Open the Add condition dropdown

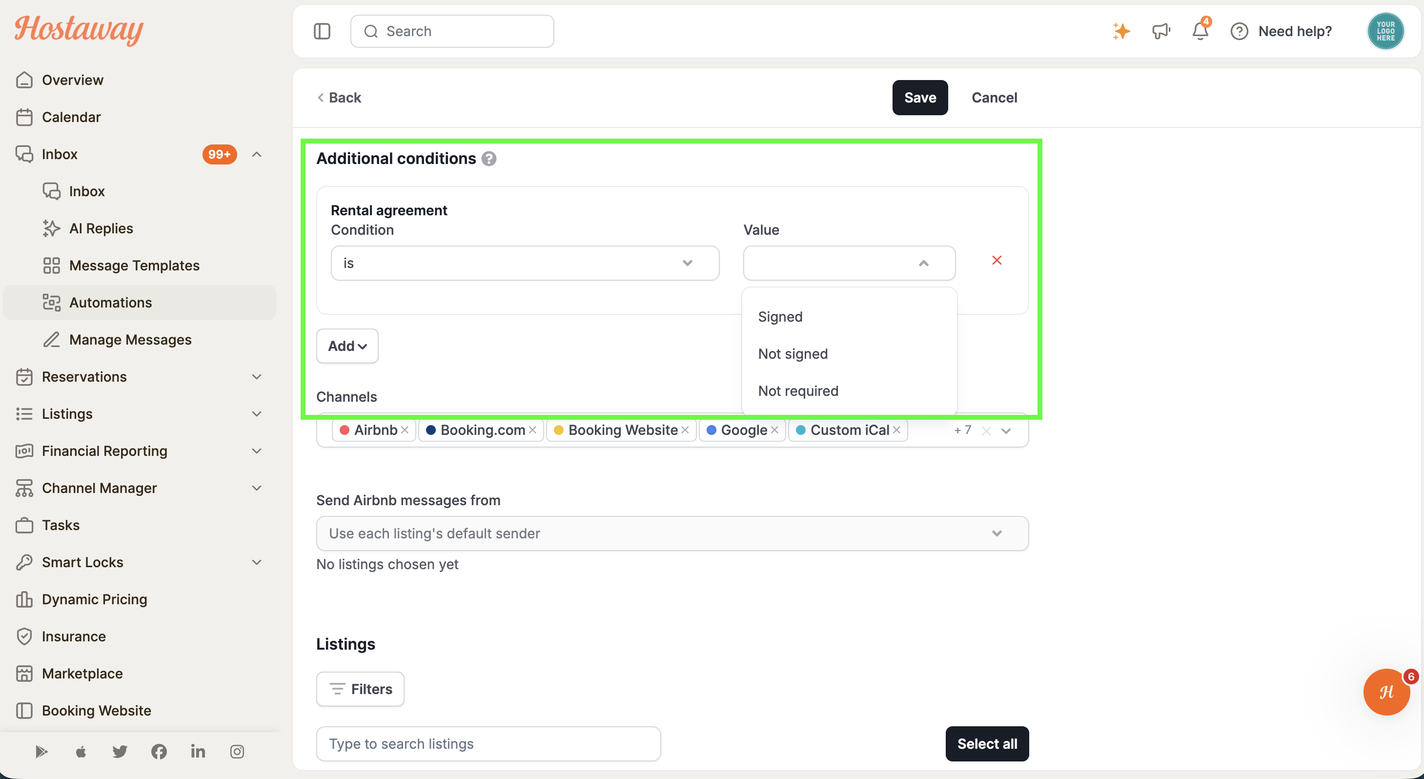tap(347, 346)
